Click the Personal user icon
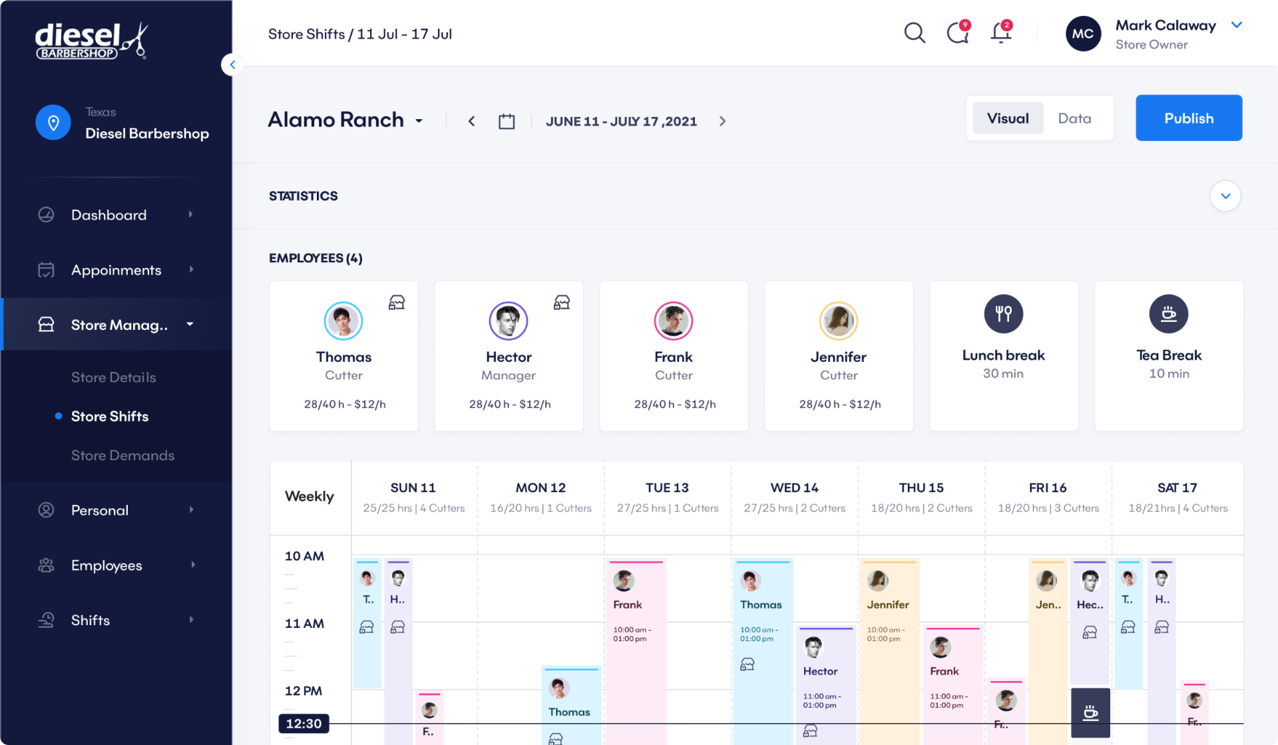This screenshot has height=745, width=1278. (x=46, y=510)
